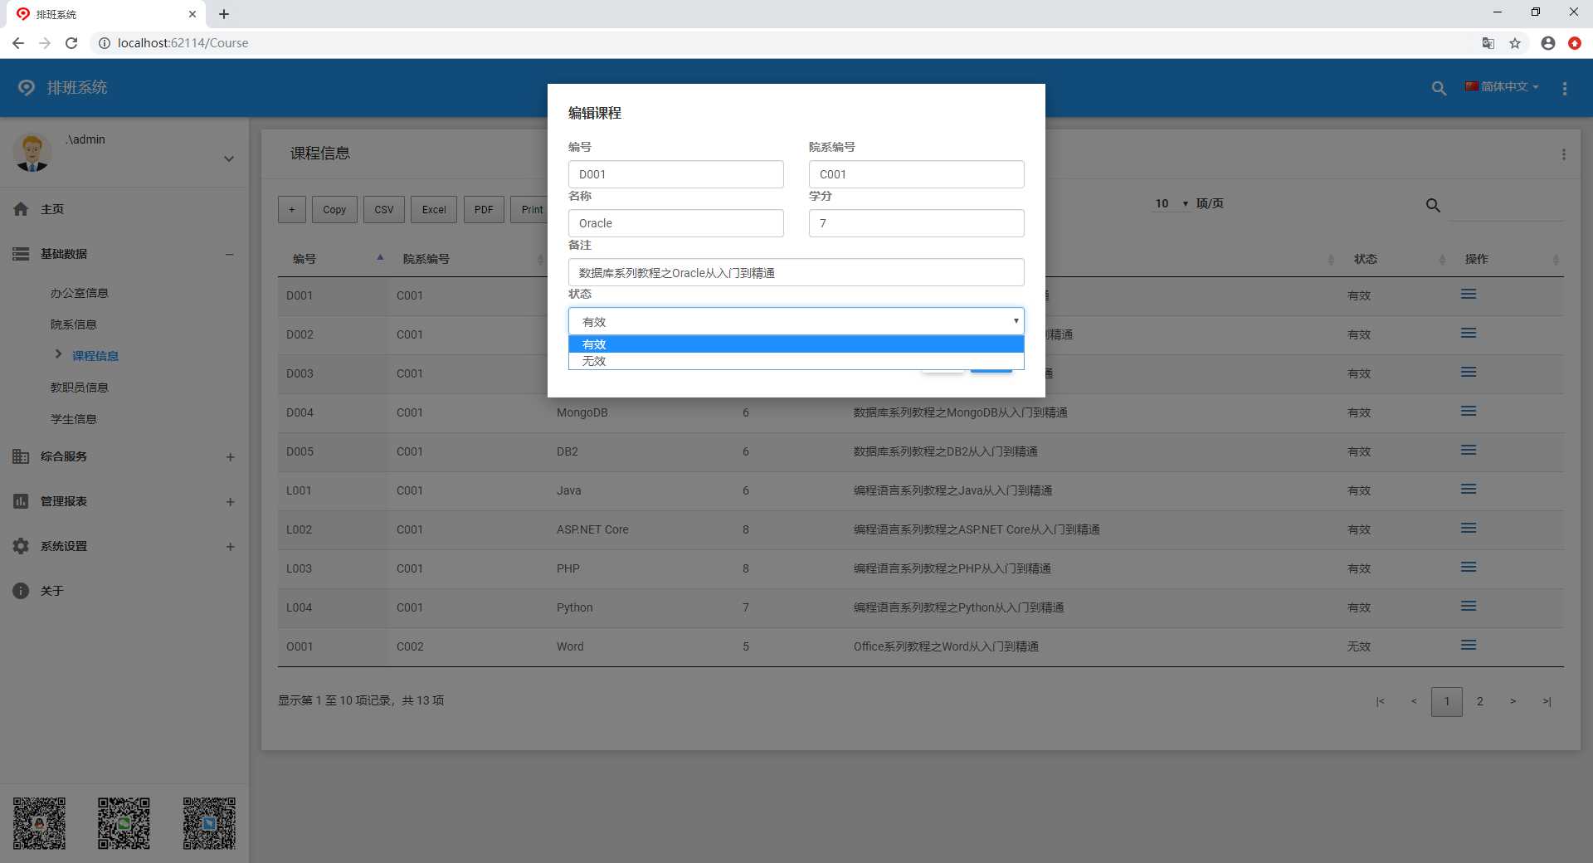
Task: Open actions menu for row O001
Action: (x=1469, y=646)
